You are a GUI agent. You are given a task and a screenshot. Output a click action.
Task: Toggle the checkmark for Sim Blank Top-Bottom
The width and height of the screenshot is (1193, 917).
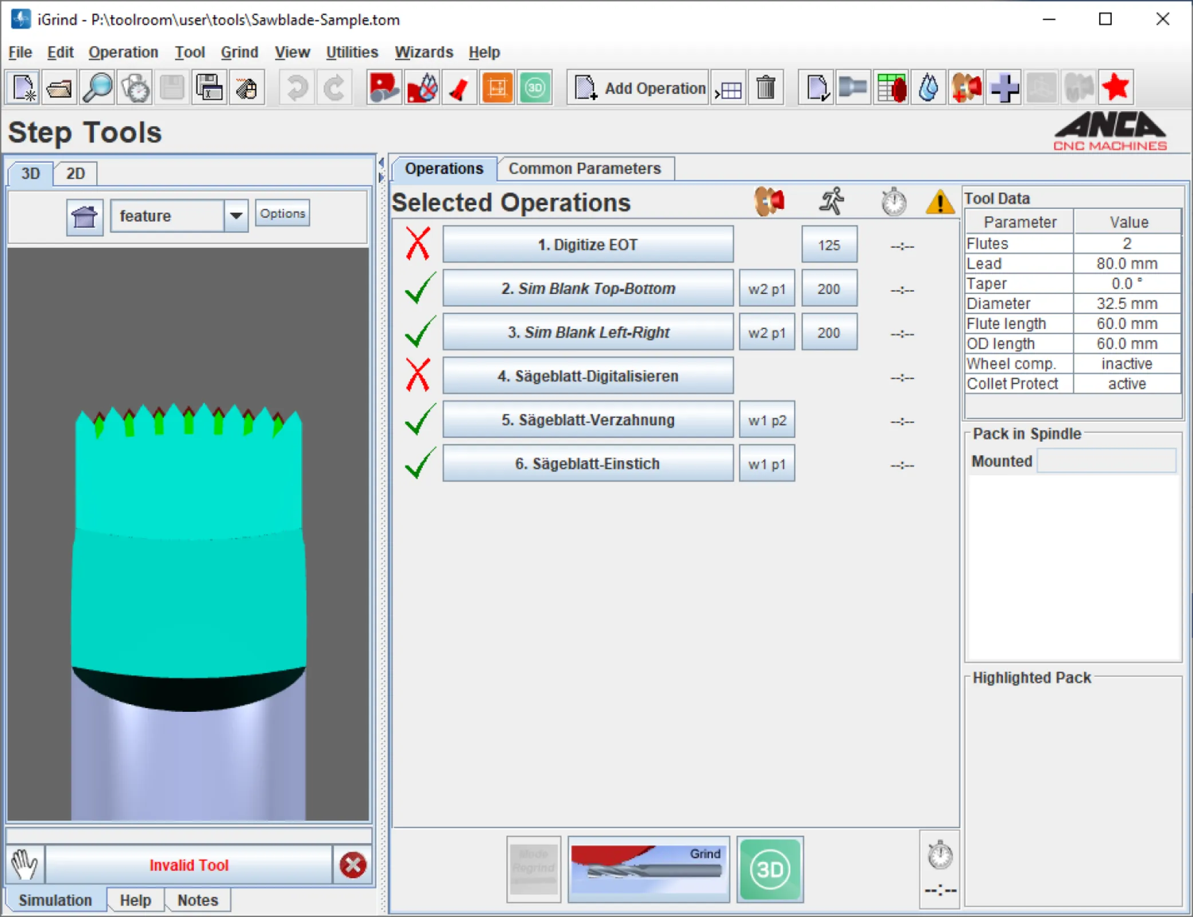pyautogui.click(x=420, y=288)
